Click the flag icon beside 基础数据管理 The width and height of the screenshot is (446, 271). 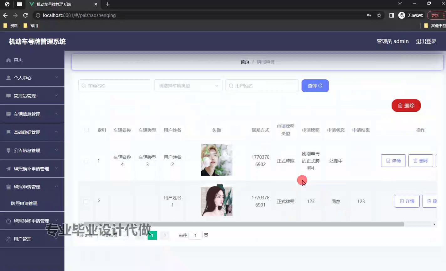(x=8, y=132)
